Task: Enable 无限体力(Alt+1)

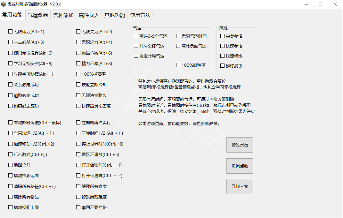Action: pyautogui.click(x=10, y=31)
